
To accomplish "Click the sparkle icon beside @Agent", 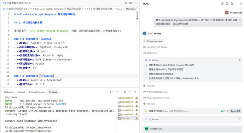I will 161,129.
